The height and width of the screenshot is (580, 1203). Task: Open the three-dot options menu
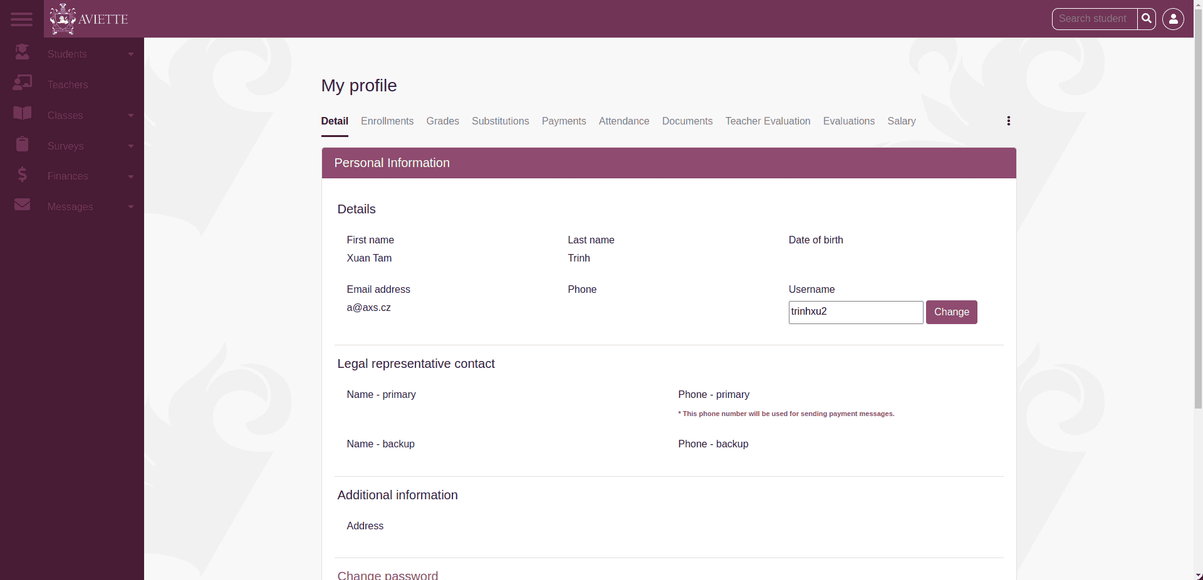click(1009, 121)
